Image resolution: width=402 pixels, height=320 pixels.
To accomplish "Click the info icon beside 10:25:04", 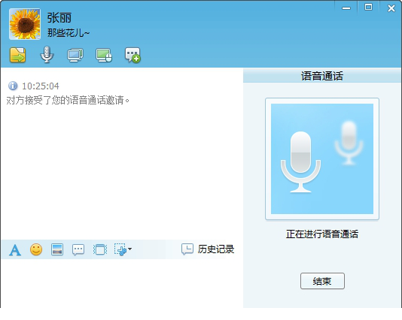I will pyautogui.click(x=13, y=86).
